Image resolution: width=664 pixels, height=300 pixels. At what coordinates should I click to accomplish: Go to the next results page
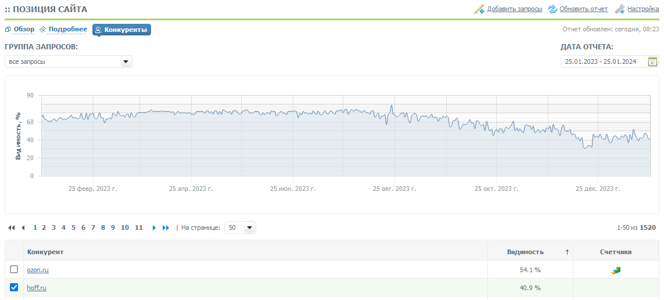pos(154,228)
